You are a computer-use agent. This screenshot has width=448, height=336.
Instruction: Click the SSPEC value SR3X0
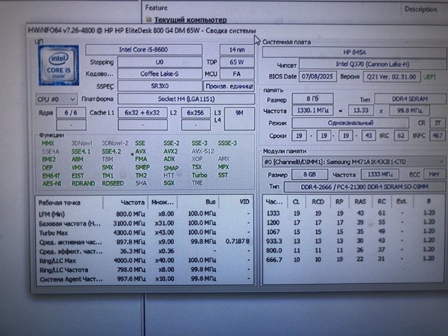160,86
